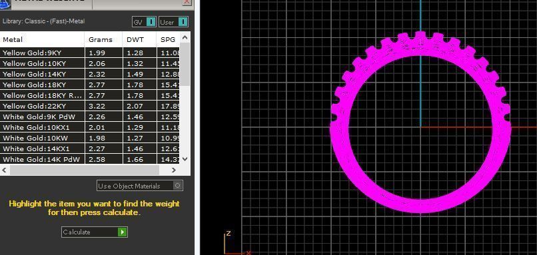
Task: Click the vertical scrollbar thumb of metal list
Action: [185, 64]
